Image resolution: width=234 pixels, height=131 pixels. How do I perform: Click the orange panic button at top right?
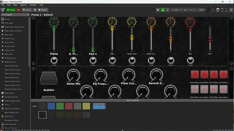(x=231, y=10)
